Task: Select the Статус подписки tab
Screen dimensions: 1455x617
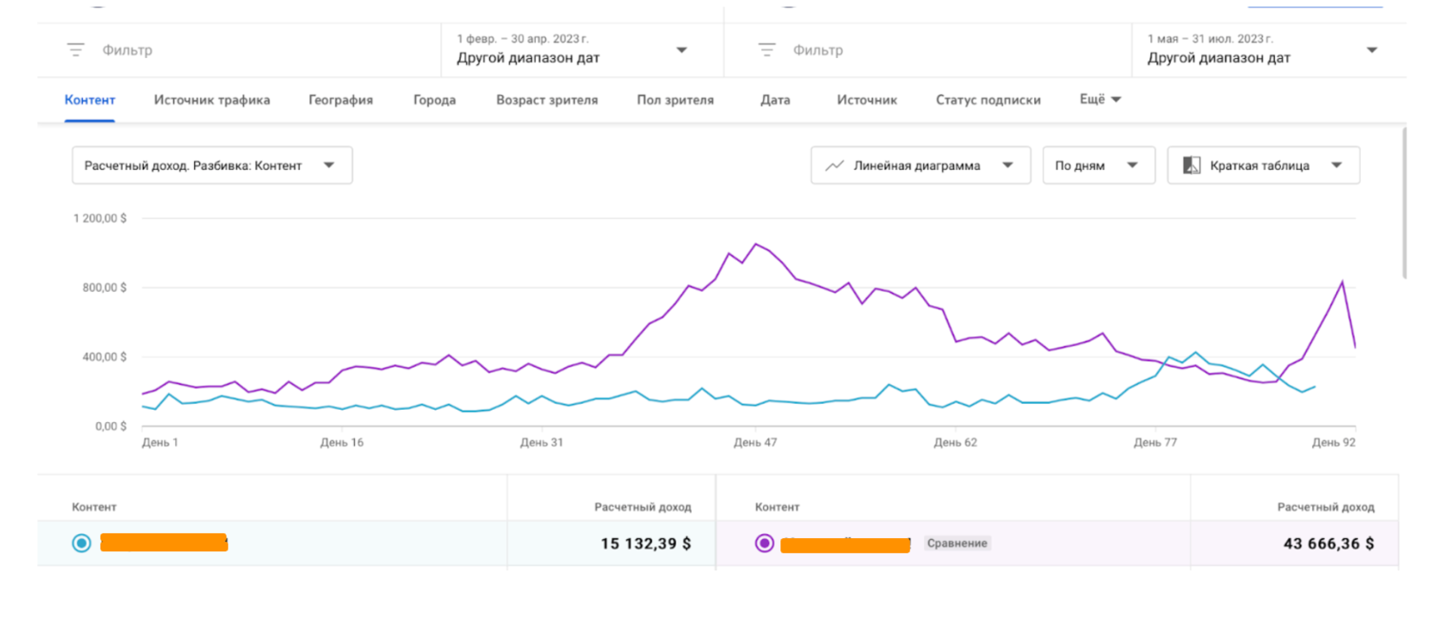Action: [988, 100]
